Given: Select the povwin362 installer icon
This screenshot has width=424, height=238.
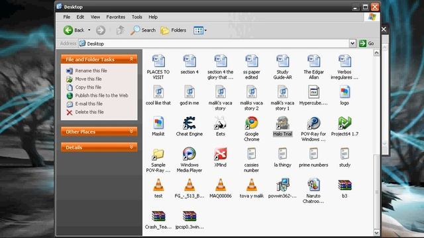Looking at the screenshot, I should tap(283, 185).
